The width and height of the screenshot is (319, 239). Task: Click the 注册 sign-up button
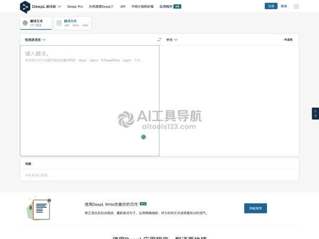271,6
